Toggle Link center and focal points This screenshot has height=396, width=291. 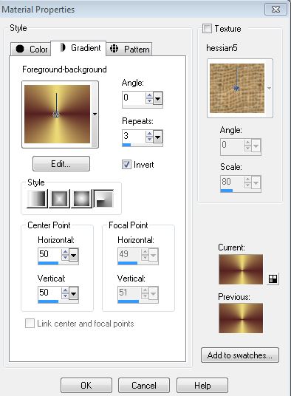point(30,324)
